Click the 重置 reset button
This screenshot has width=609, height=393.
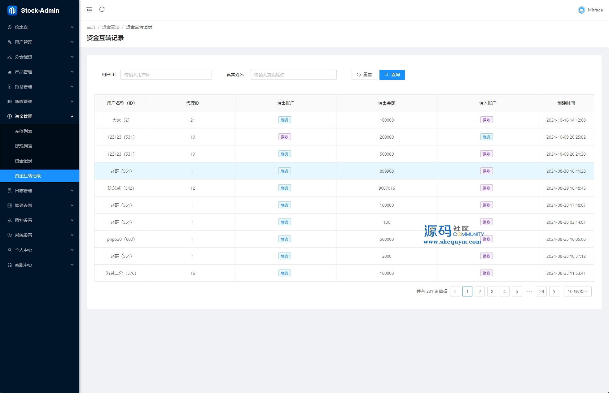pyautogui.click(x=364, y=75)
